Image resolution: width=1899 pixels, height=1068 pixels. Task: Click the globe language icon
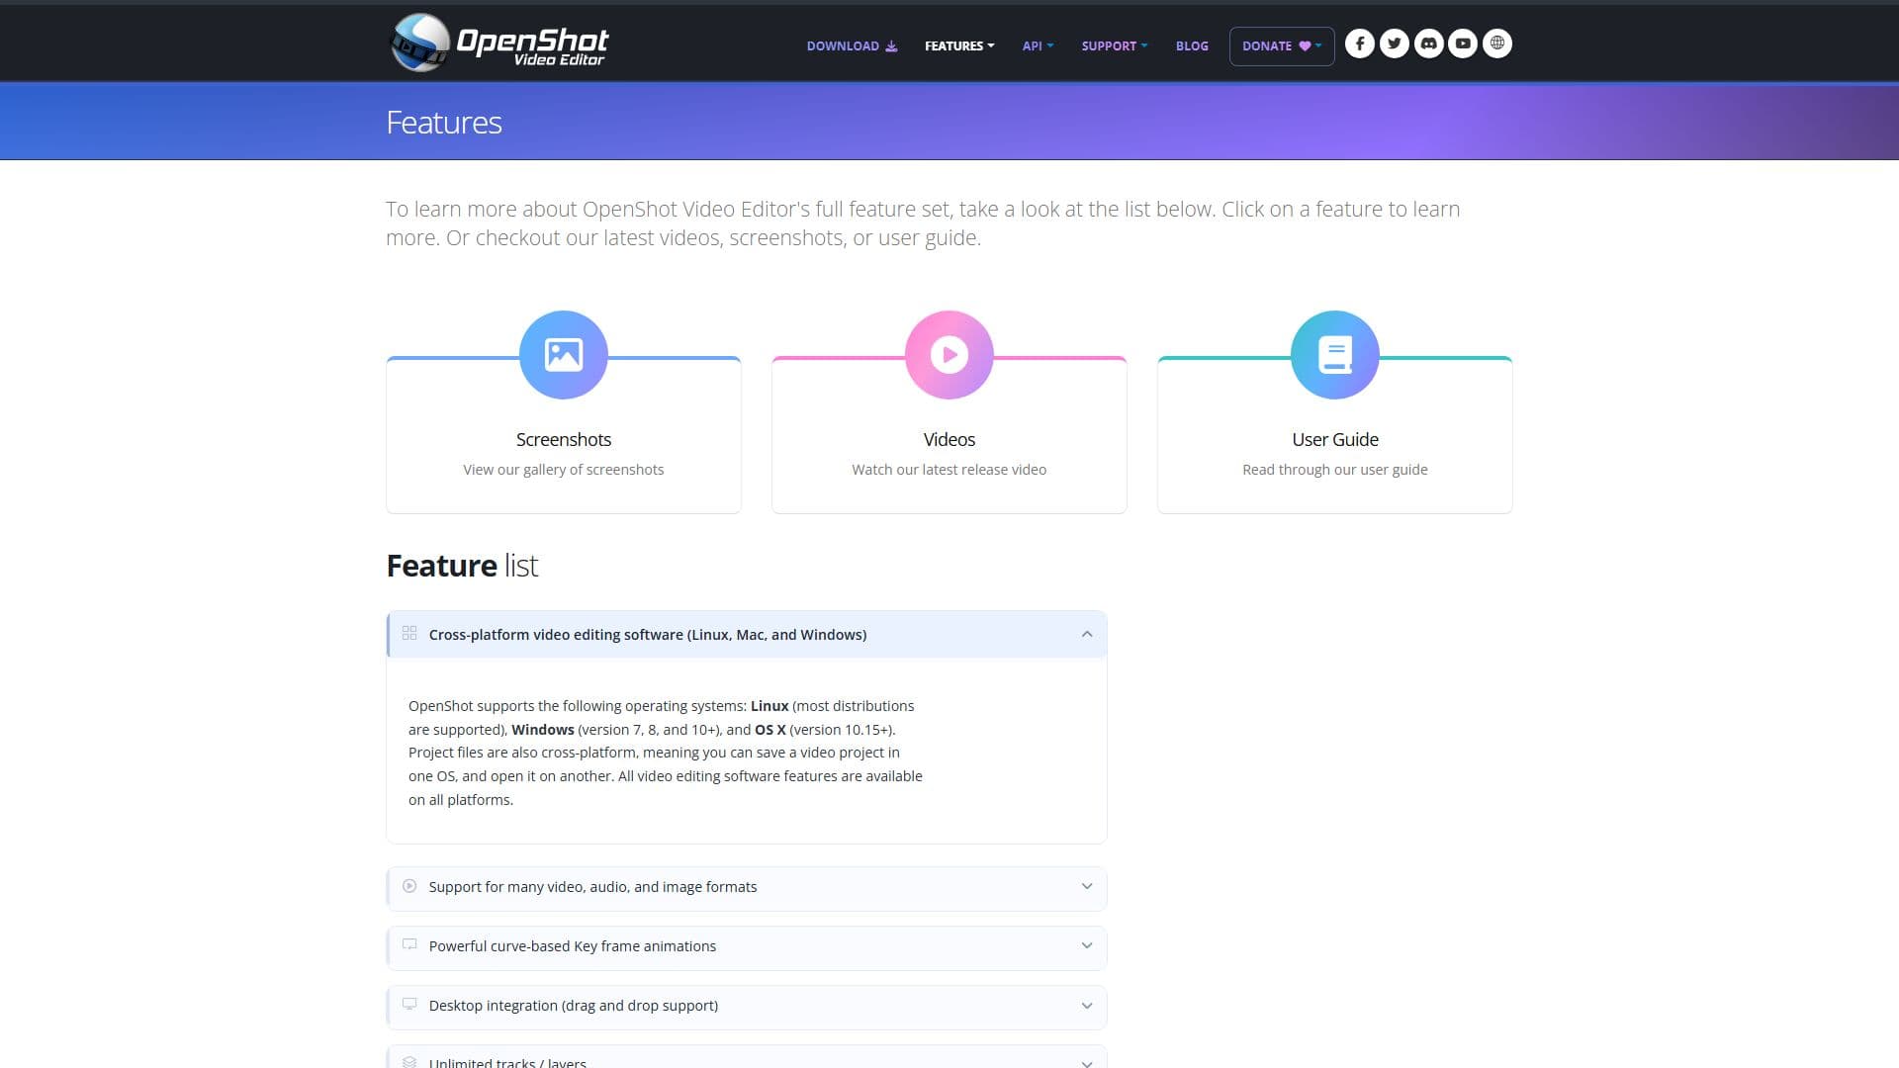(1497, 44)
